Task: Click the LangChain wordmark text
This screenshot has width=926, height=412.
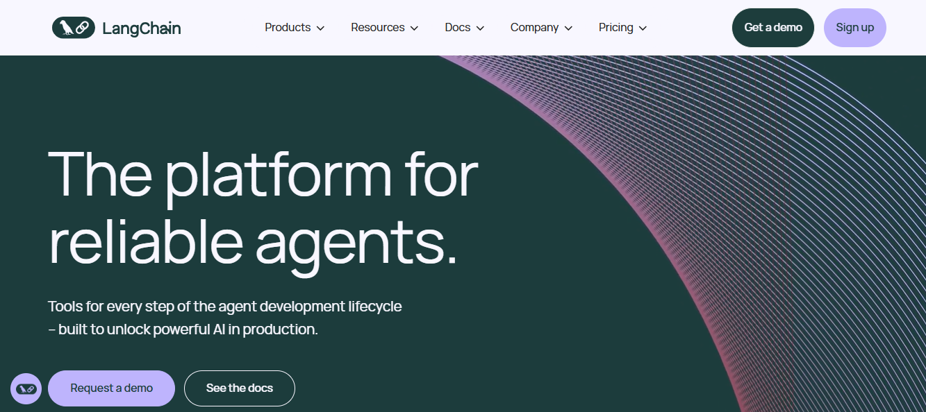Action: (x=142, y=28)
